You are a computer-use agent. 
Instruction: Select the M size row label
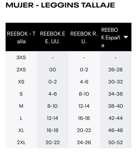coord(21,106)
